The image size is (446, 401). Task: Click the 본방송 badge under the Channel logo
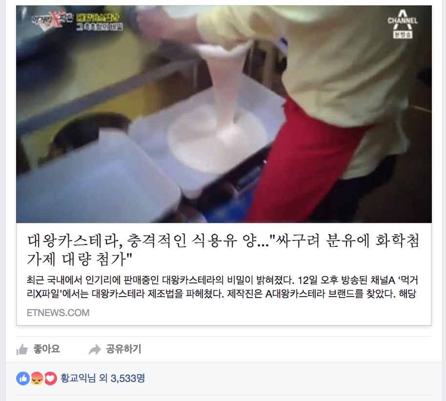[403, 35]
